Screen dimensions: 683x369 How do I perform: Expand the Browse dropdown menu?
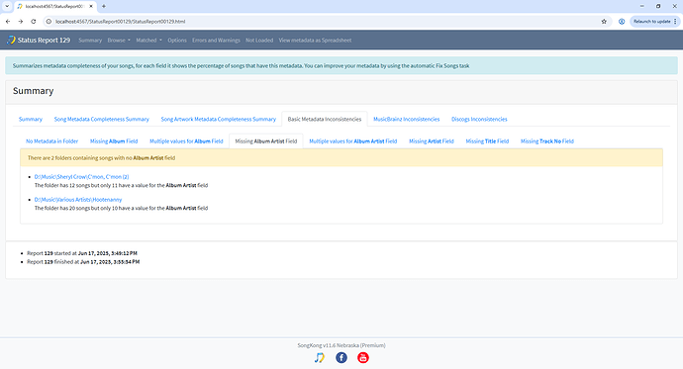click(119, 40)
